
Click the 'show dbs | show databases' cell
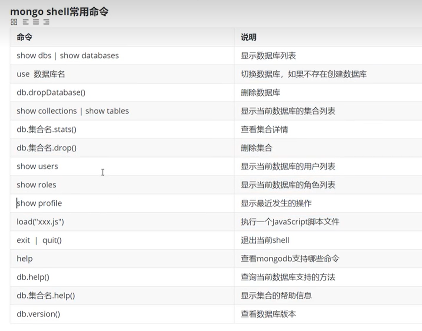pos(122,56)
